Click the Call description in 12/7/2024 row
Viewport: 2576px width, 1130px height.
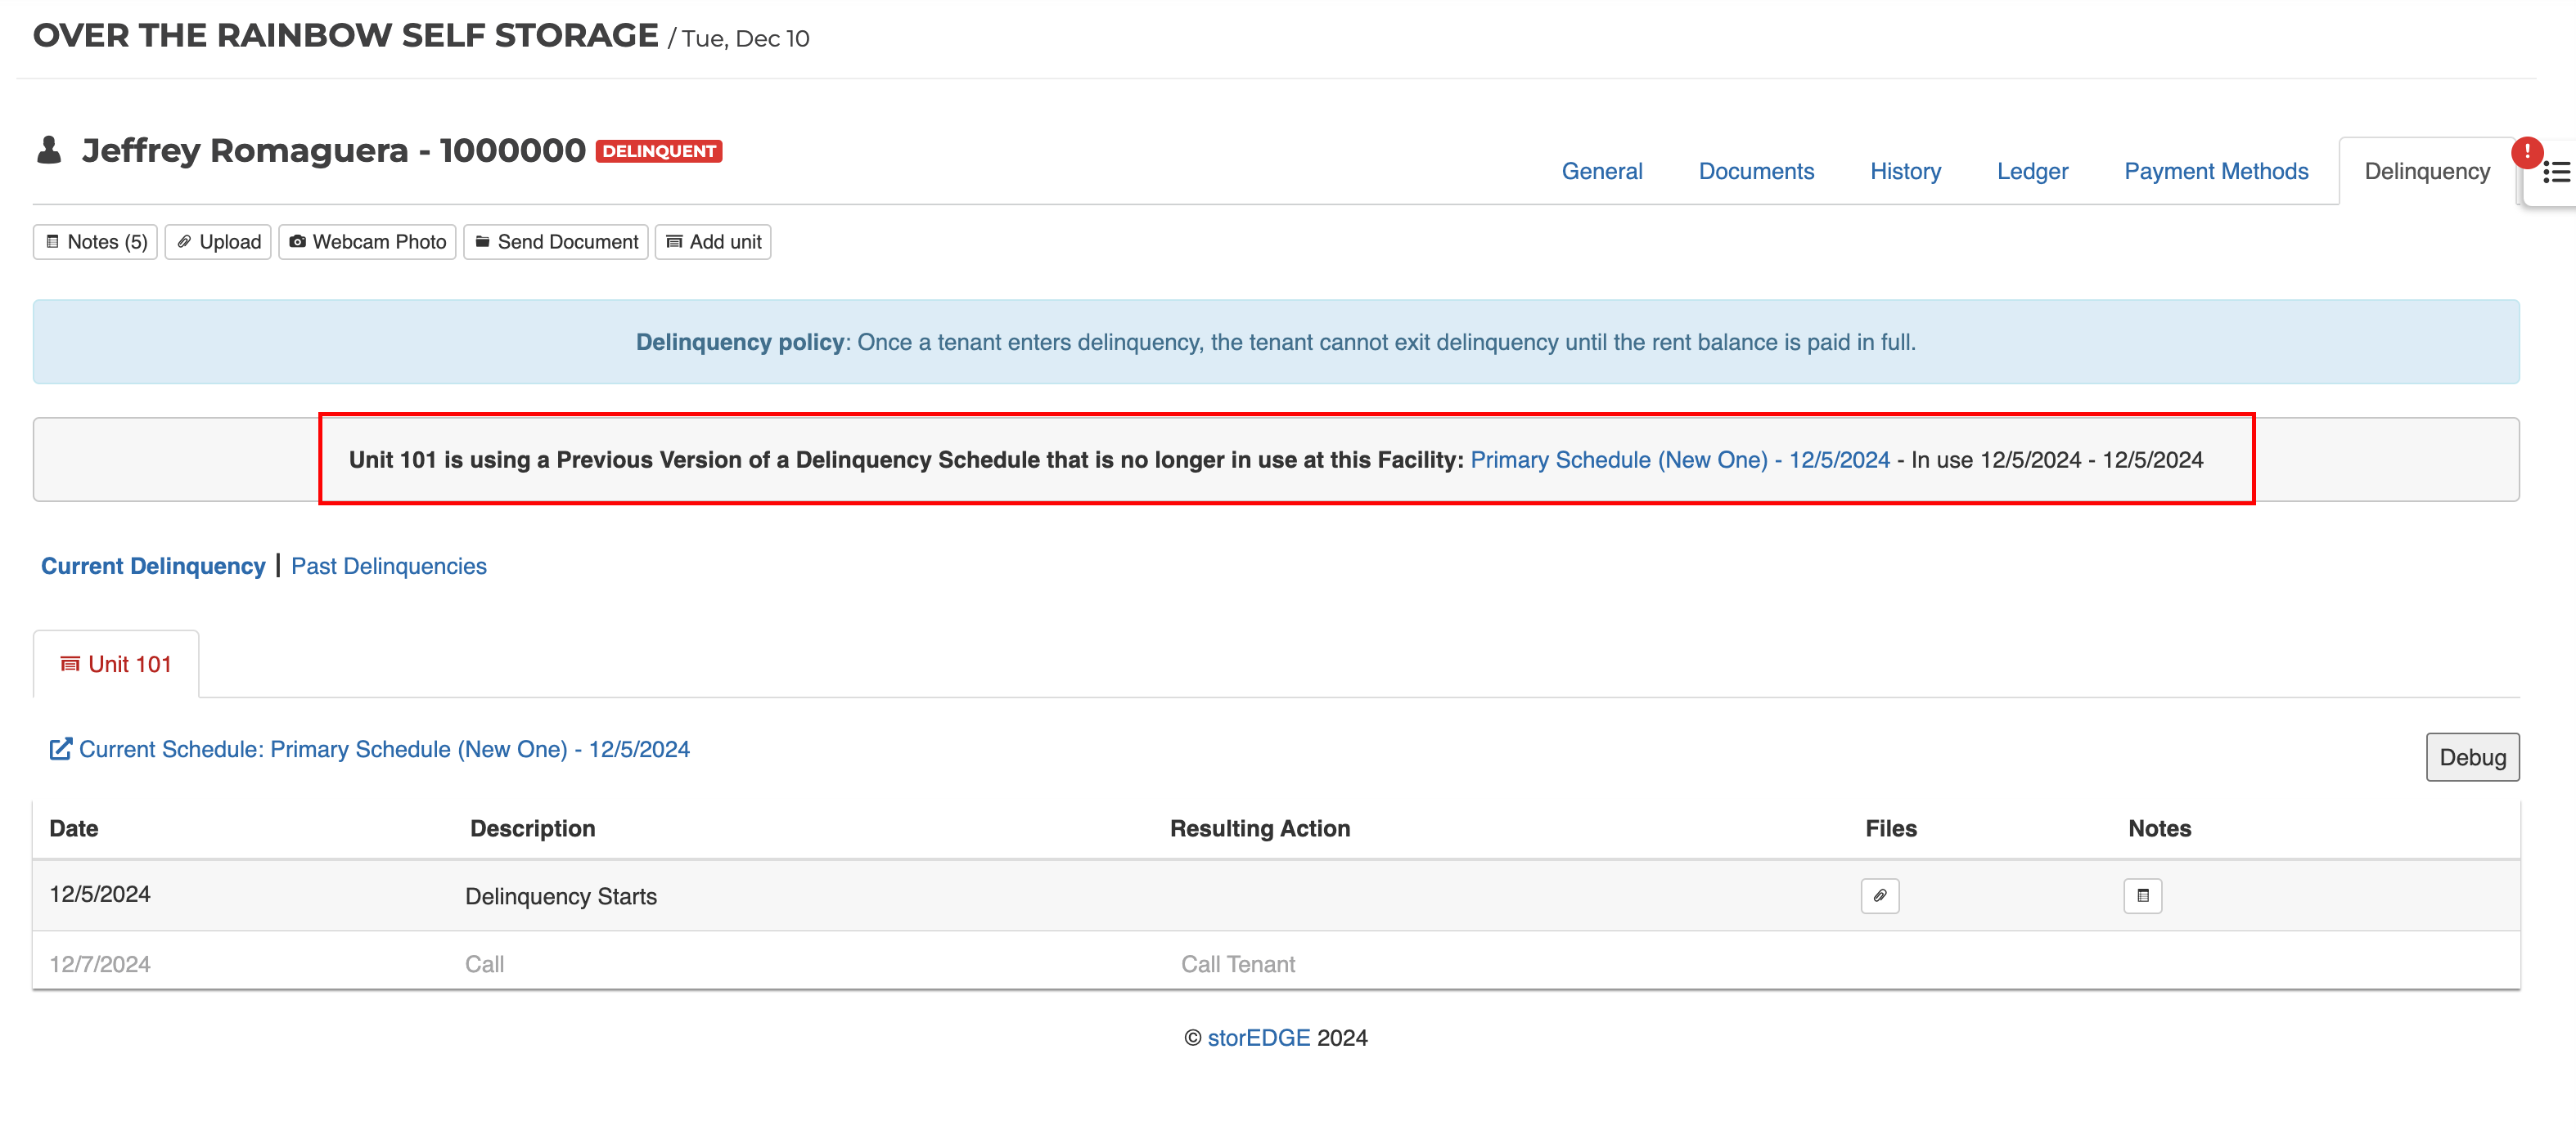(484, 964)
